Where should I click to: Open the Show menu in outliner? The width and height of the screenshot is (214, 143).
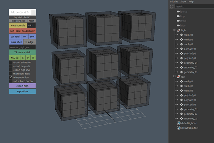click(x=183, y=2)
